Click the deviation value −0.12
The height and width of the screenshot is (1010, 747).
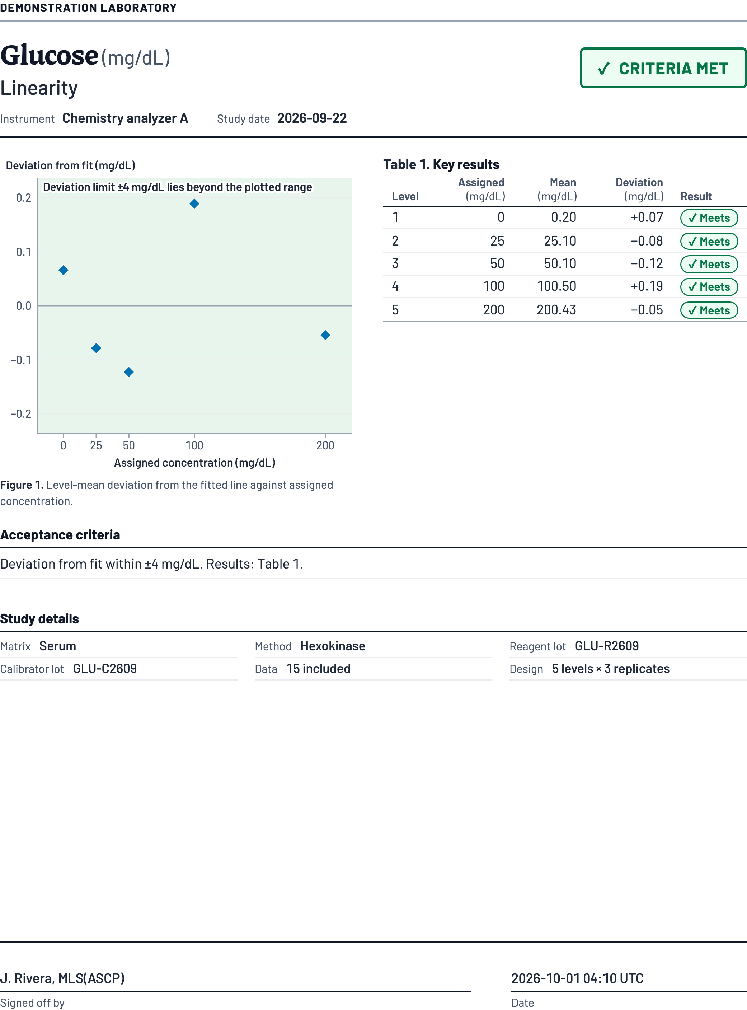pyautogui.click(x=647, y=263)
